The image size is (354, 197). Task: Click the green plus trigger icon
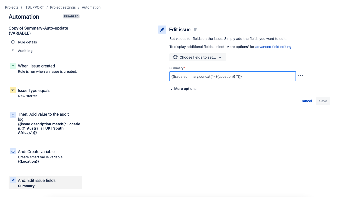(x=13, y=66)
